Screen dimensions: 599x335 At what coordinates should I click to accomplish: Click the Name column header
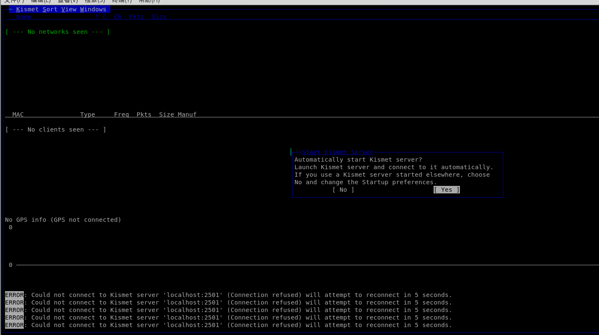(24, 17)
